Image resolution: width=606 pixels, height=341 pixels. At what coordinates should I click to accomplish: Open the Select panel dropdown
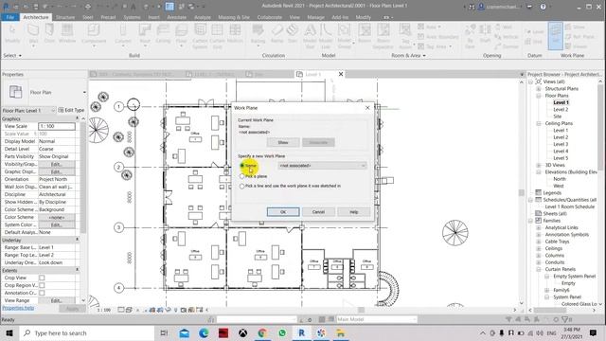(x=12, y=56)
